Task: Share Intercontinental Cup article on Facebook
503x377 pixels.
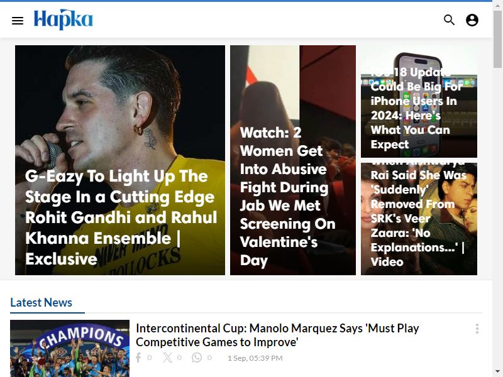Action: [138, 358]
